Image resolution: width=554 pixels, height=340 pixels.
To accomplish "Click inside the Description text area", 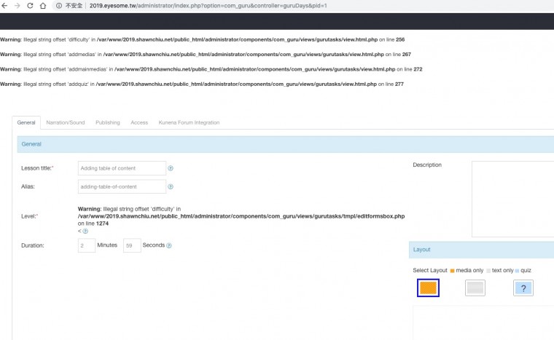I will coord(512,199).
